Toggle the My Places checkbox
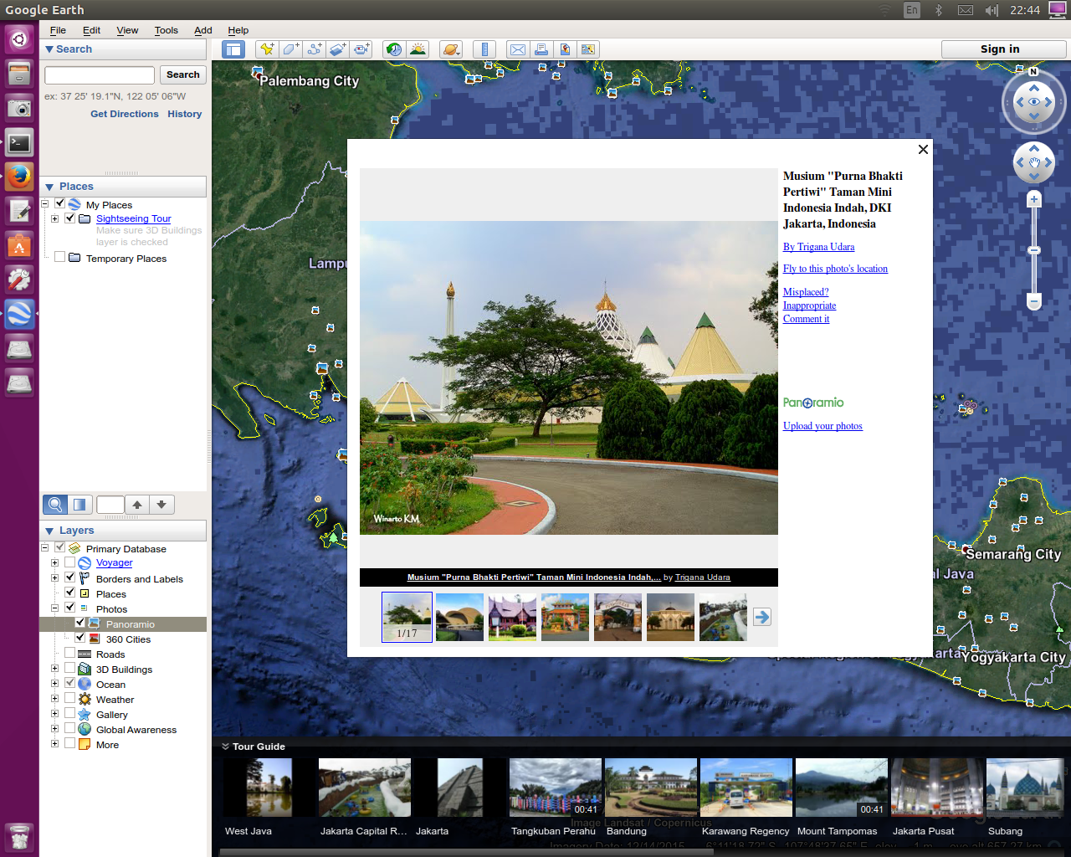This screenshot has height=857, width=1071. [60, 203]
